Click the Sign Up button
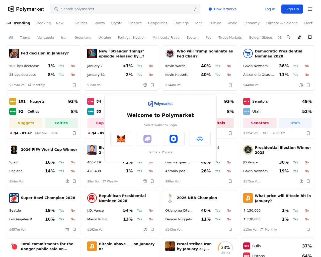 click(292, 9)
